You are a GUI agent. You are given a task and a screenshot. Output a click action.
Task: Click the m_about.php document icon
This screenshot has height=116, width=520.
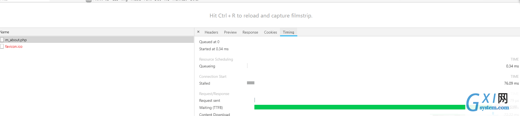tap(2, 40)
